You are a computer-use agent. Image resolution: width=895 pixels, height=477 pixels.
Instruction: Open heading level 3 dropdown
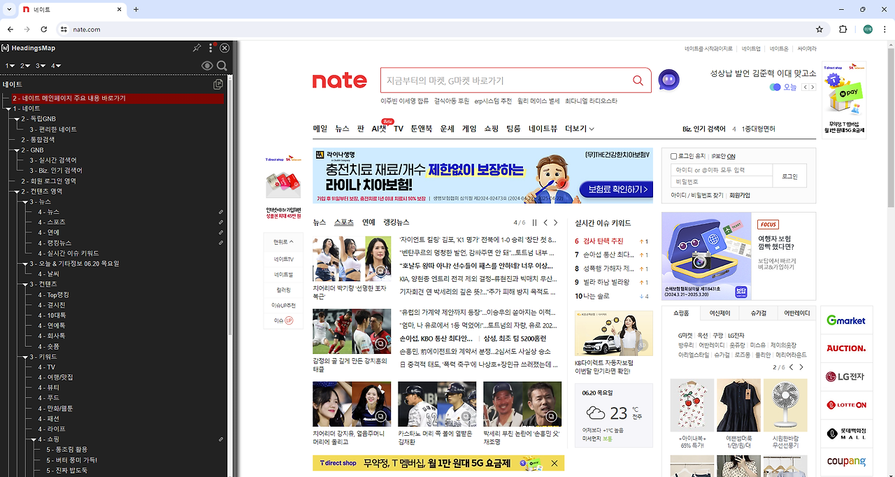tap(41, 66)
